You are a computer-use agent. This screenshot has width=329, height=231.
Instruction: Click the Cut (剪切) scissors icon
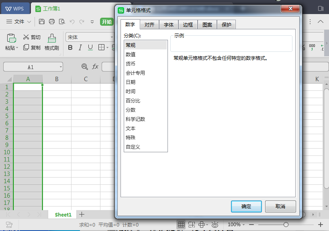(x=26, y=37)
